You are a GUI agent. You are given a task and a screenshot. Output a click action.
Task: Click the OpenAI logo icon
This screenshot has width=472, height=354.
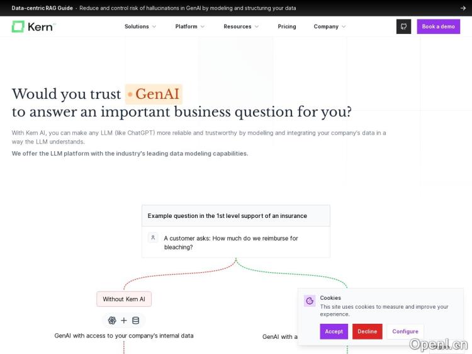112,321
